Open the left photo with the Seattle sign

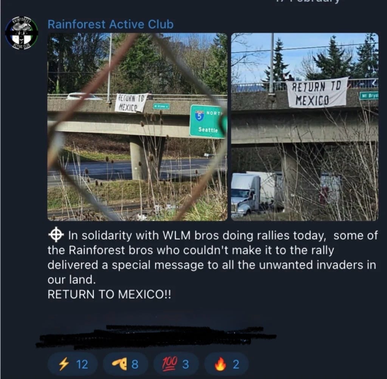tap(137, 127)
